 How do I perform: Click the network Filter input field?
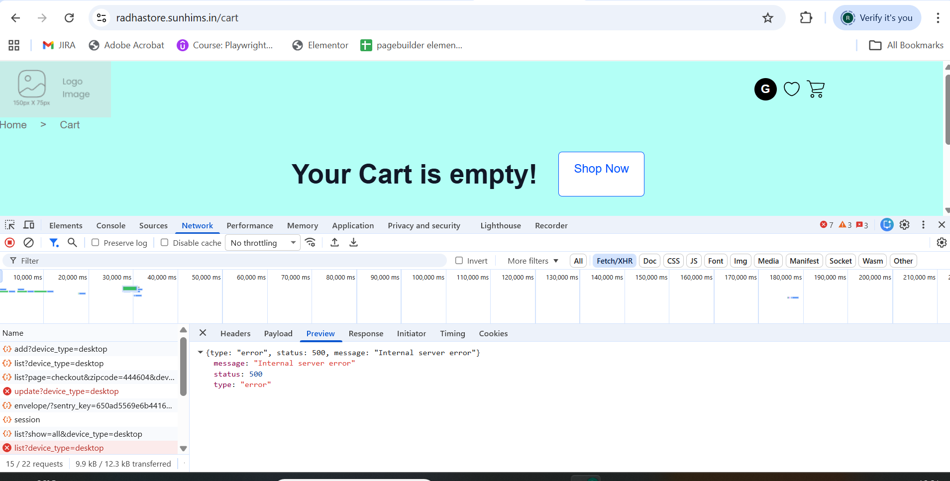tap(225, 261)
